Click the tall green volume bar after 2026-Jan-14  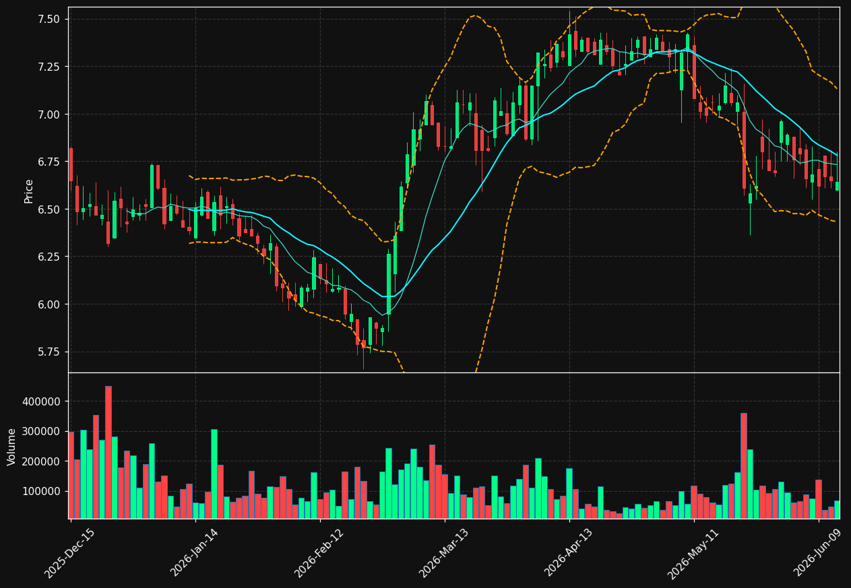(214, 473)
